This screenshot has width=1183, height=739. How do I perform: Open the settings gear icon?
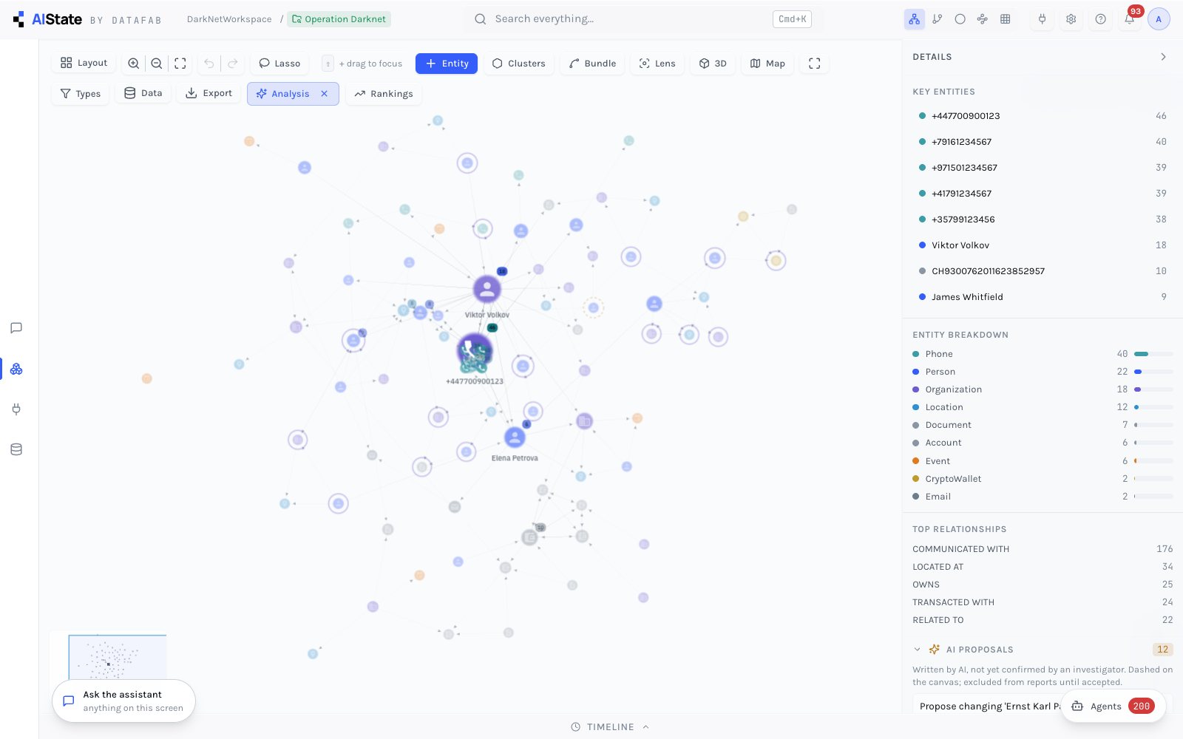point(1071,19)
